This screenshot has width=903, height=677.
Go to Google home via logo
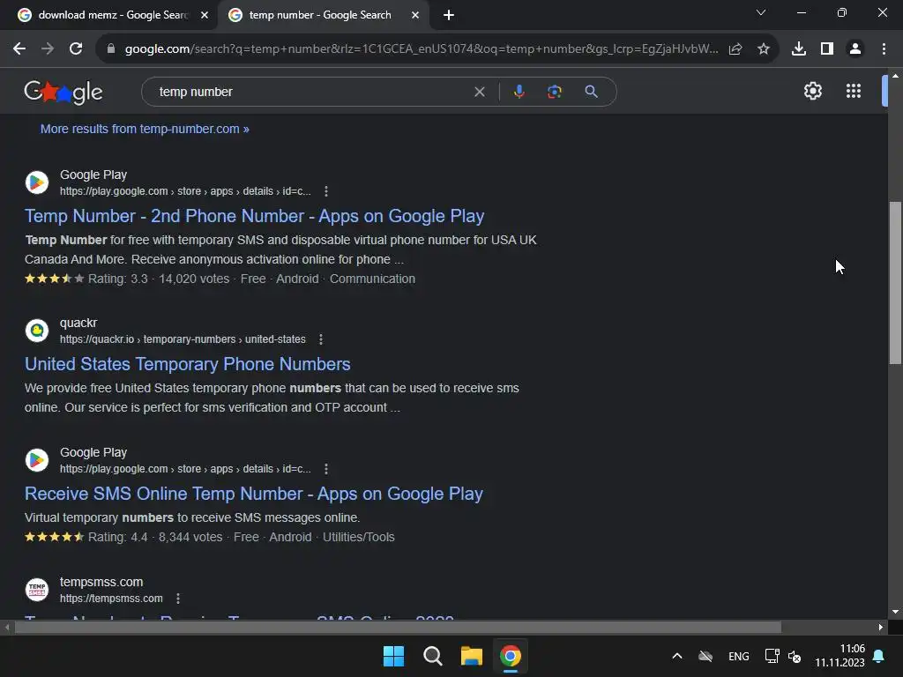(x=63, y=92)
